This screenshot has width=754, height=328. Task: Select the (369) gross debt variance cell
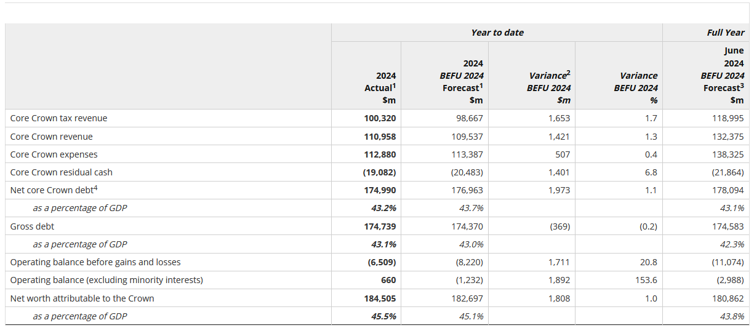pos(558,226)
